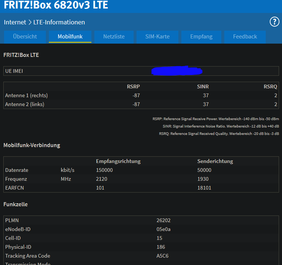This screenshot has height=265, width=282.
Task: Click the Funkzelle heading
Action: pyautogui.click(x=16, y=204)
